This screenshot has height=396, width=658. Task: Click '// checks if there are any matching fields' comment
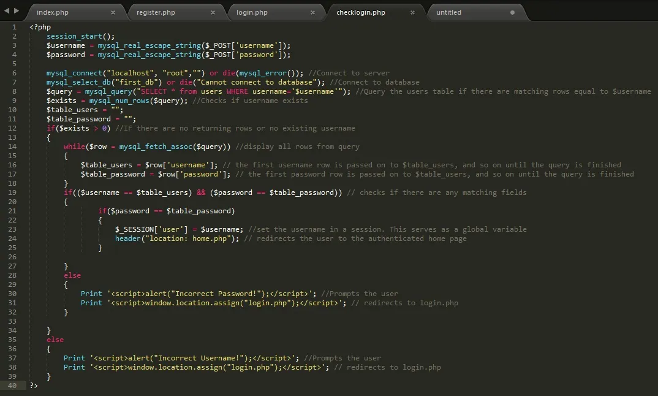click(437, 192)
